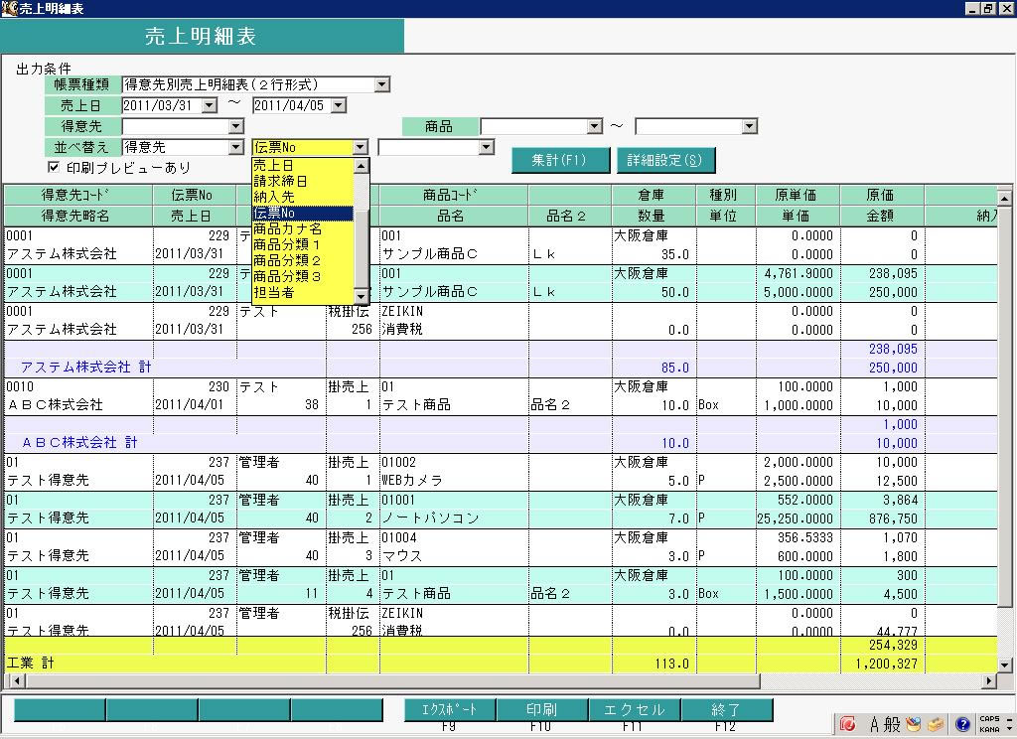Click the sort list scroll-up arrow
Image resolution: width=1017 pixels, height=739 pixels.
coord(362,166)
